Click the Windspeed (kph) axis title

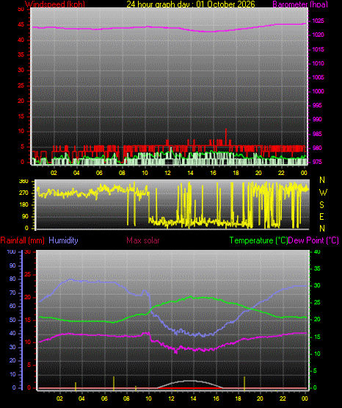tap(55, 4)
